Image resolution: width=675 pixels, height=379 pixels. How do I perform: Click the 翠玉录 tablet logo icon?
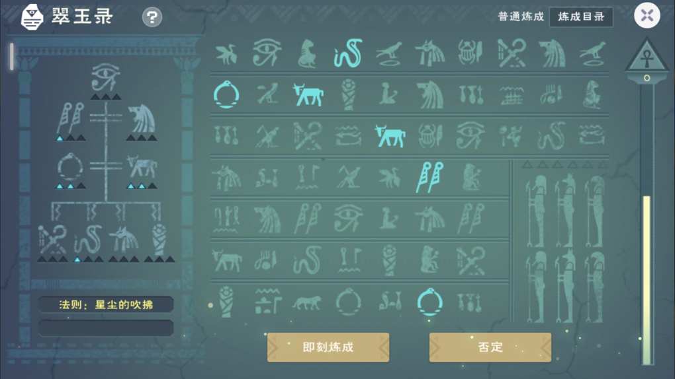pos(32,17)
